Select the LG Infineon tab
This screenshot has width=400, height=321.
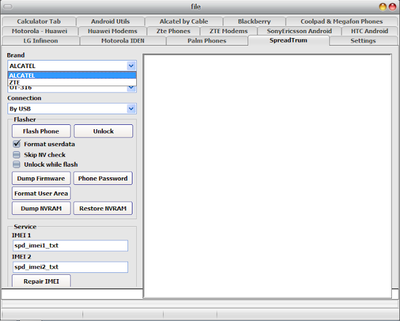pyautogui.click(x=41, y=41)
